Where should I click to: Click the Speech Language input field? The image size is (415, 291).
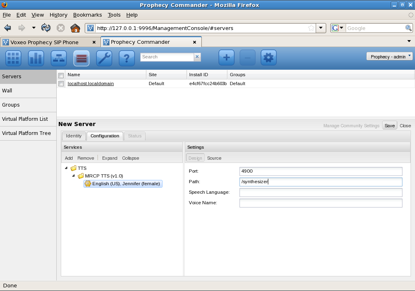click(x=321, y=193)
